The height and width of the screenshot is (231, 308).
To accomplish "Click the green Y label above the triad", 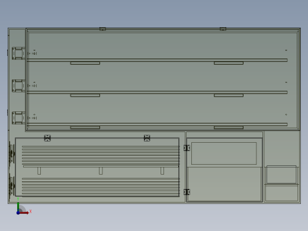I will click(18, 199).
